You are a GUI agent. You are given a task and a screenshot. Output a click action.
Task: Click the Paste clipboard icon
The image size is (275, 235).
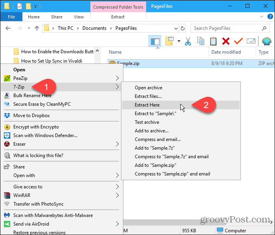(213, 41)
